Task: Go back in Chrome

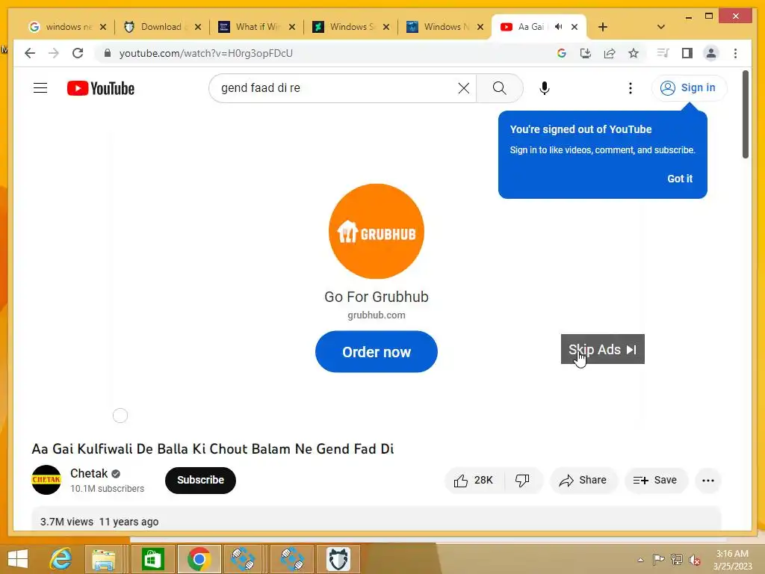Action: click(30, 53)
